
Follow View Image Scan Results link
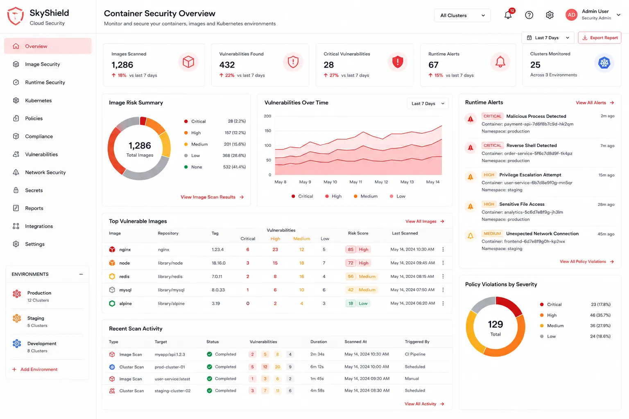point(212,197)
